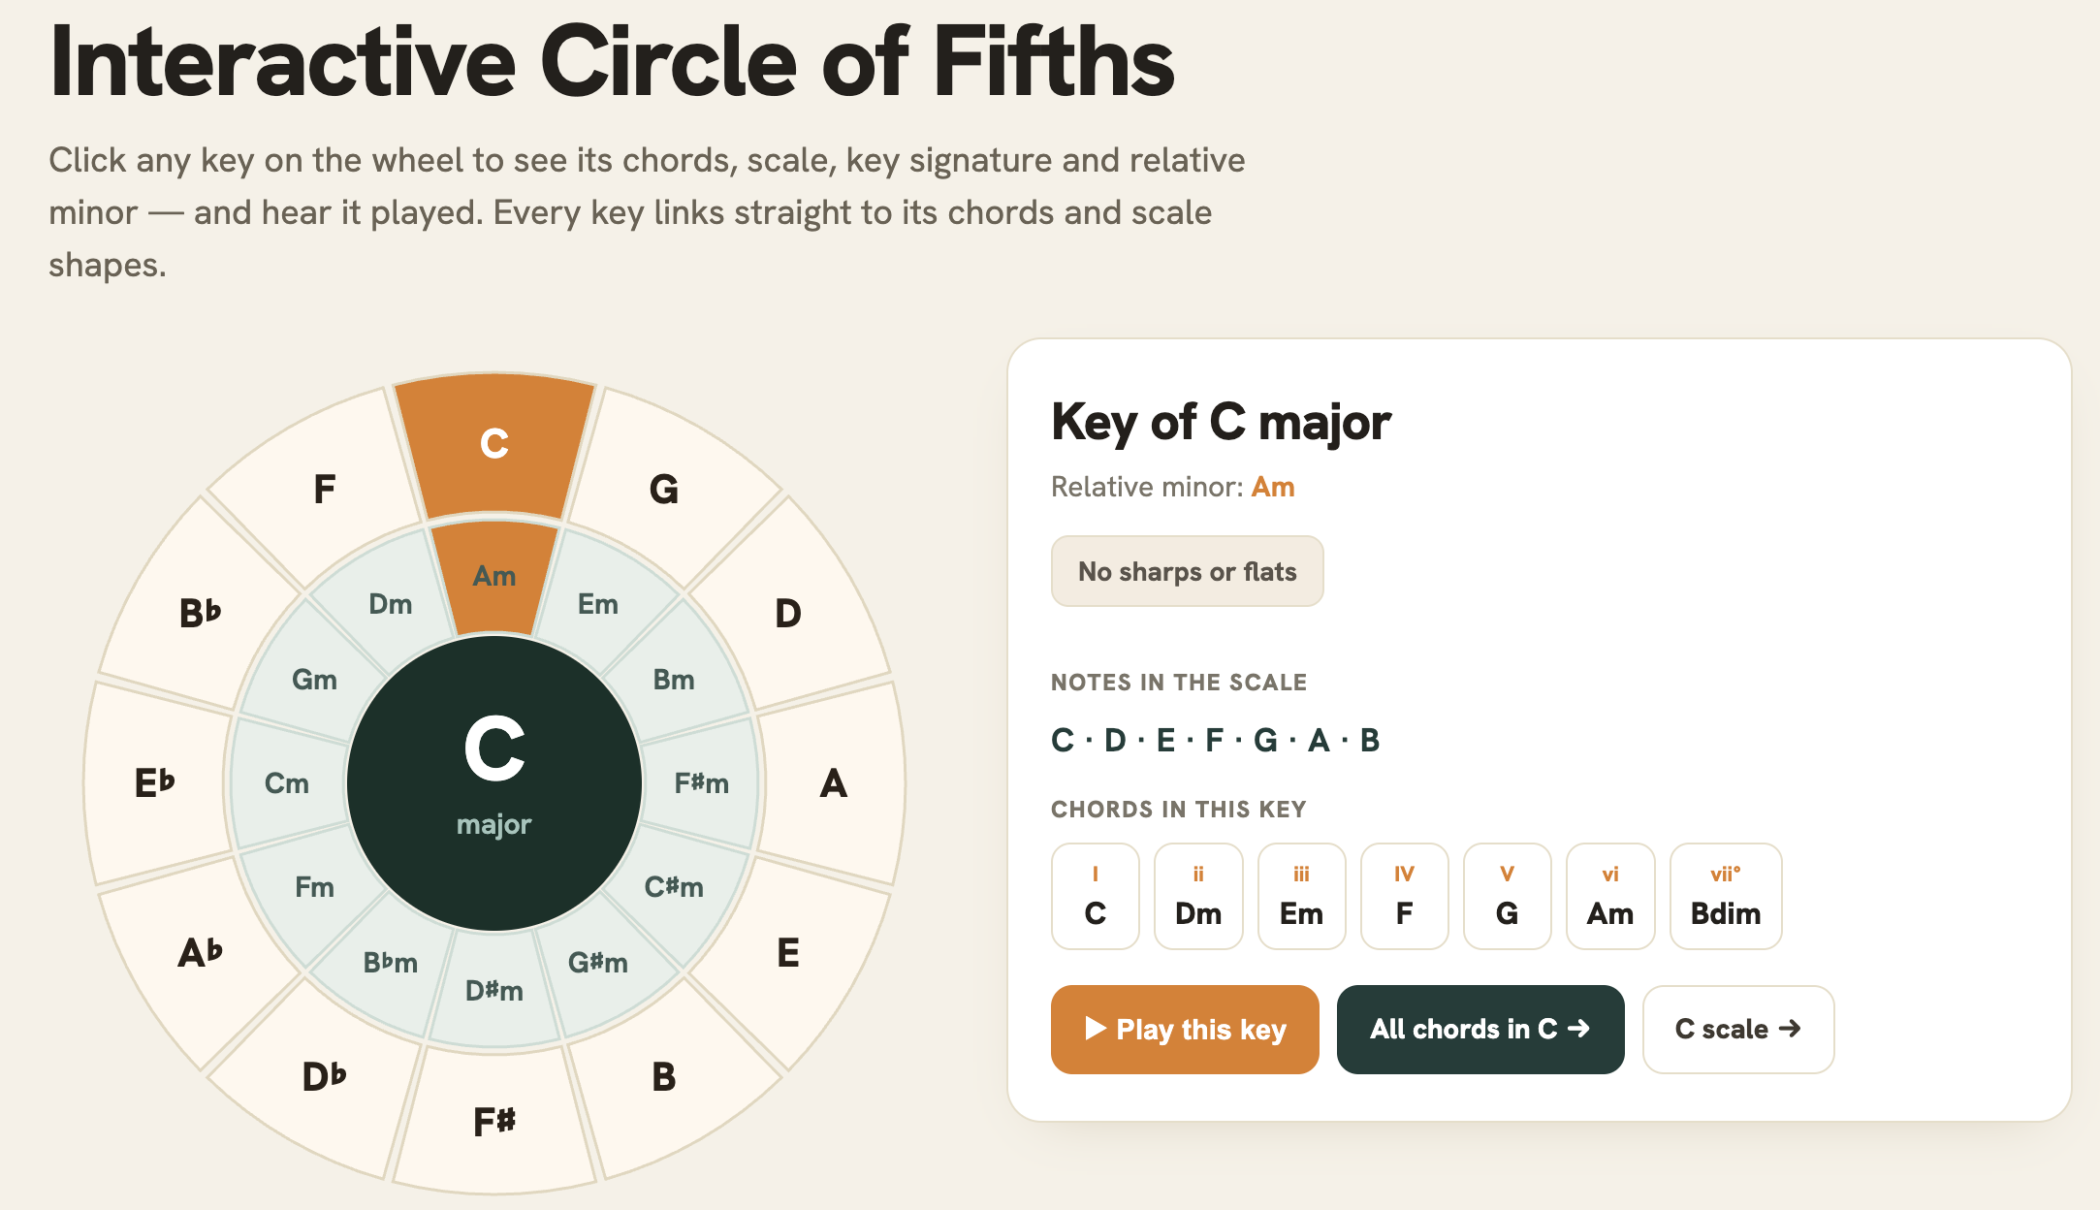Choose the Db key on wheel
Screen dimensions: 2100x1210
[x=324, y=1076]
